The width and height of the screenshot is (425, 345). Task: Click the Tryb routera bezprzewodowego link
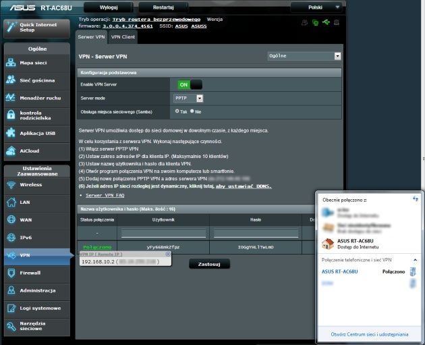(157, 20)
